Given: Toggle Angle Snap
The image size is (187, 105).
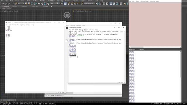Looking at the screenshot, I should click(x=72, y=4).
